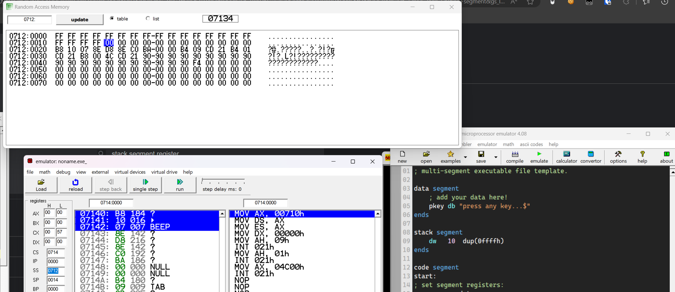
Task: Click the update button in memory window
Action: click(80, 20)
